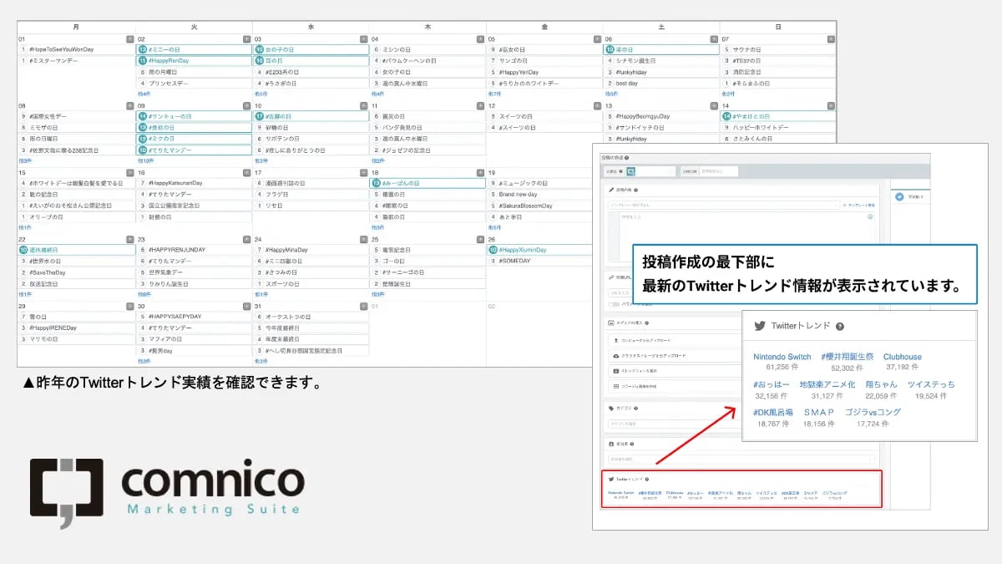The width and height of the screenshot is (1002, 564).
Task: Click the Twitter bird icon on the Twitterトレンド popup
Action: [761, 327]
